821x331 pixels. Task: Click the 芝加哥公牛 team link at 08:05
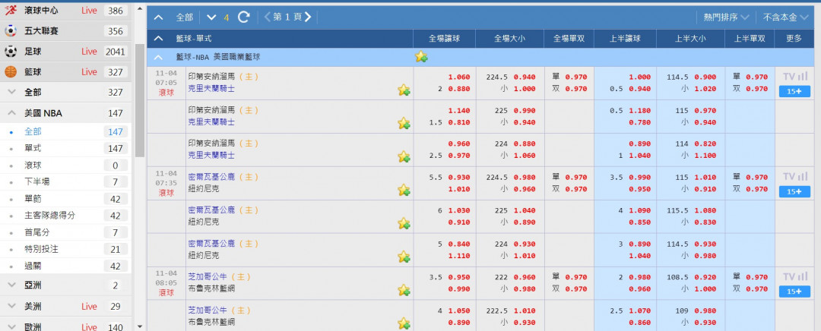(208, 276)
